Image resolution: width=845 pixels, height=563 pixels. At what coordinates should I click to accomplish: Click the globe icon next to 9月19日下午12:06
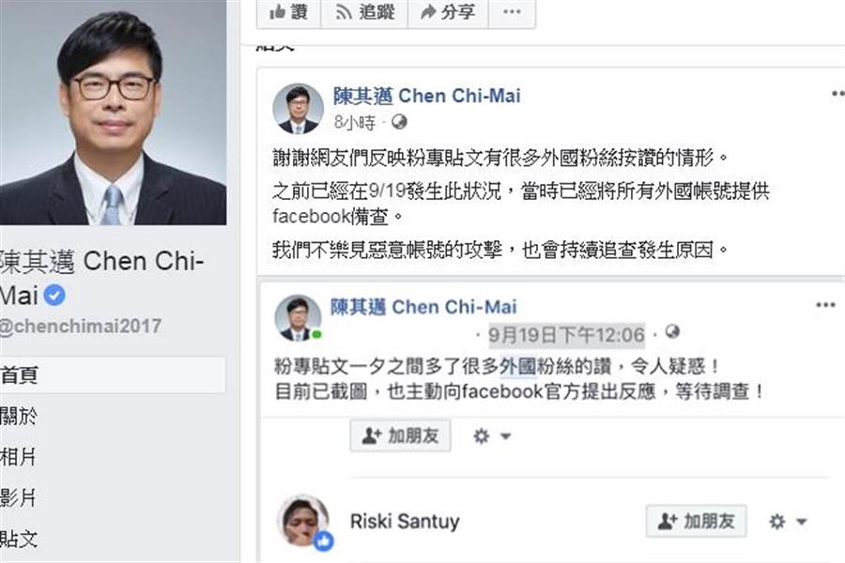pos(671,333)
